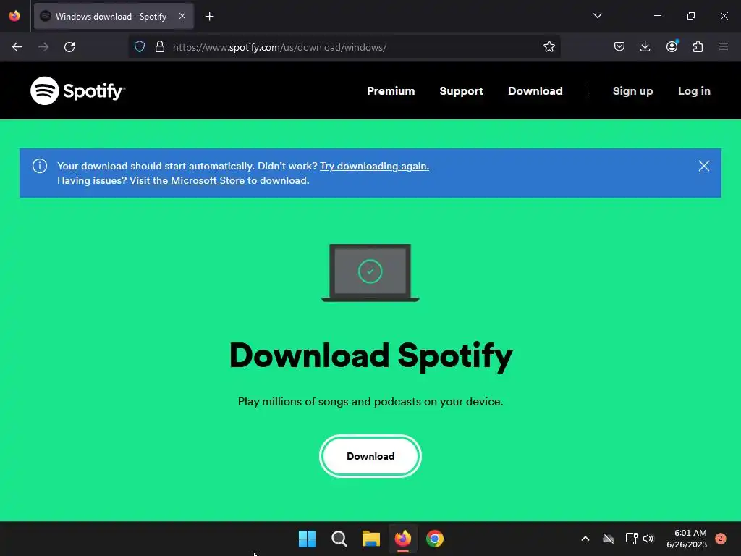
Task: Click the disabled forward arrow button
Action: click(43, 47)
